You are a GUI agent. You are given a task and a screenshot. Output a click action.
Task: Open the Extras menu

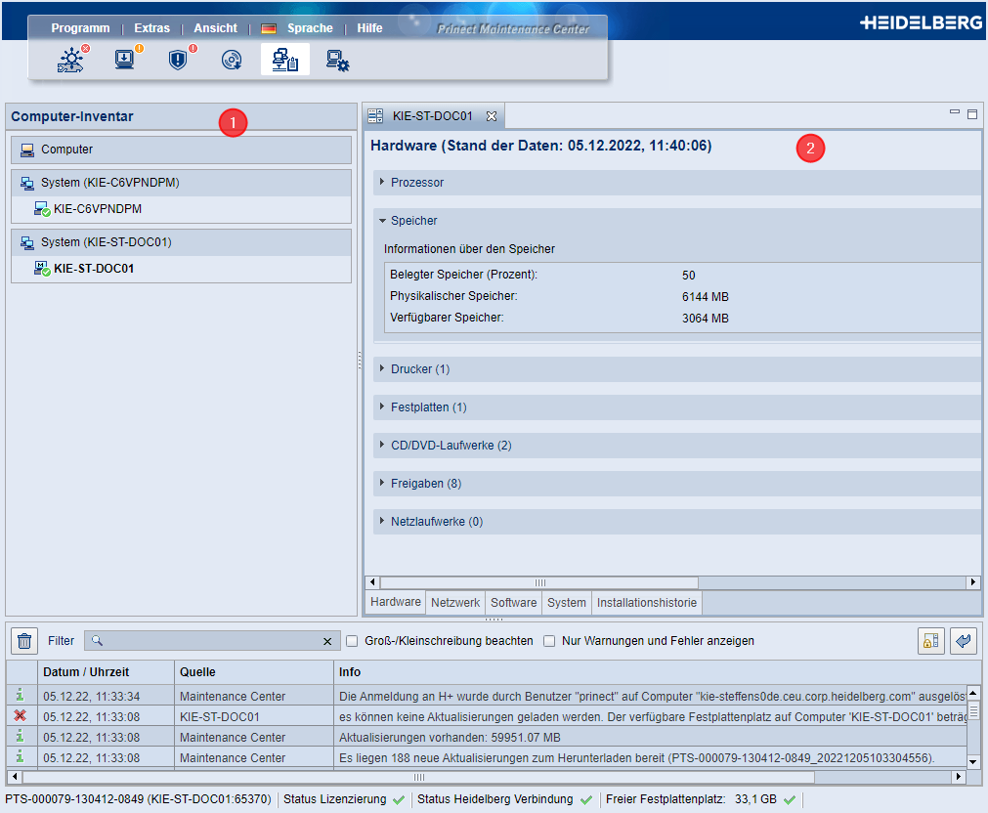[x=151, y=28]
